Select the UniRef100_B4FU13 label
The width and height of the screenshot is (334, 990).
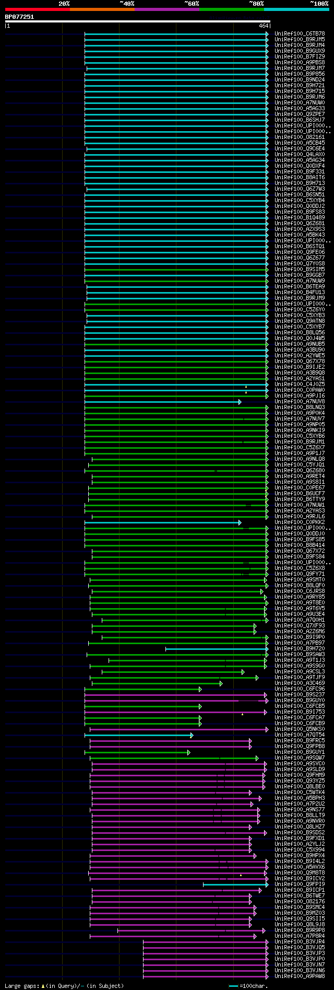[300, 292]
